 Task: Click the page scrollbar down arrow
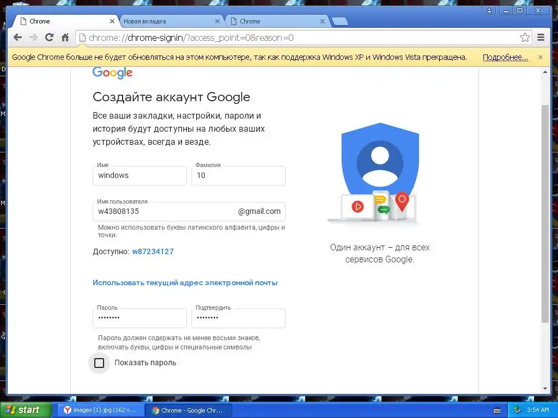[x=545, y=389]
